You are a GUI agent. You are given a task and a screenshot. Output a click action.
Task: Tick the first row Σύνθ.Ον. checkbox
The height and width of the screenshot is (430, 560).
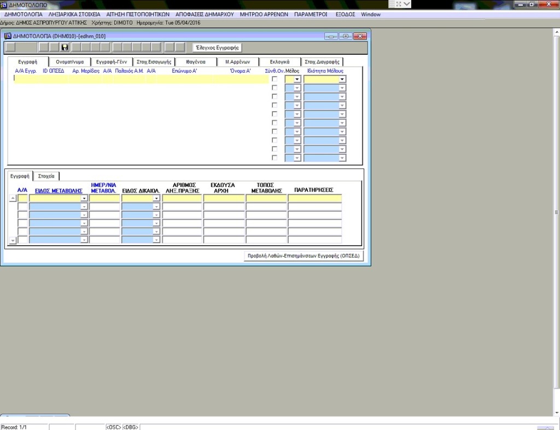click(275, 79)
